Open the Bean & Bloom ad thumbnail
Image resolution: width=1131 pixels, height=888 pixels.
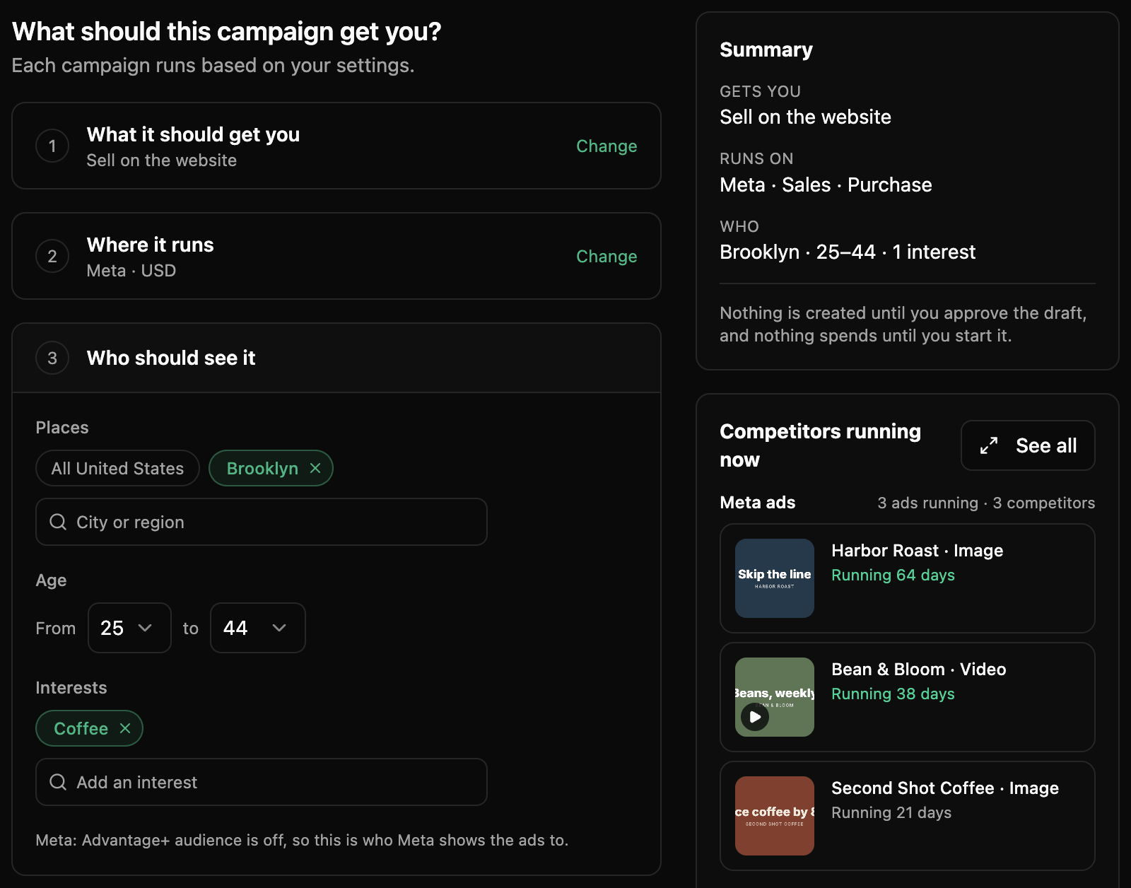775,697
